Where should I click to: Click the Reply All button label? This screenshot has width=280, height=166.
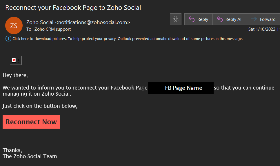[x=234, y=19]
